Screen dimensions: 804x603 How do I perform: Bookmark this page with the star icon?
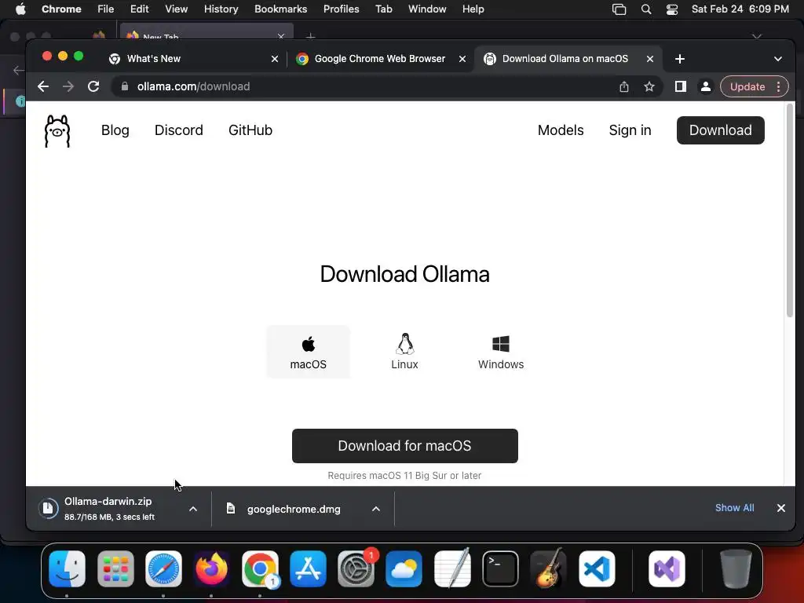click(x=649, y=86)
